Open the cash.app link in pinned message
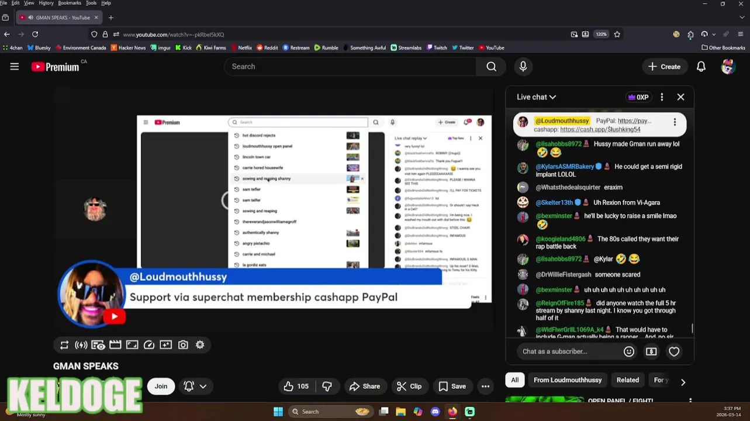Screen dimensions: 750x421 600,130
